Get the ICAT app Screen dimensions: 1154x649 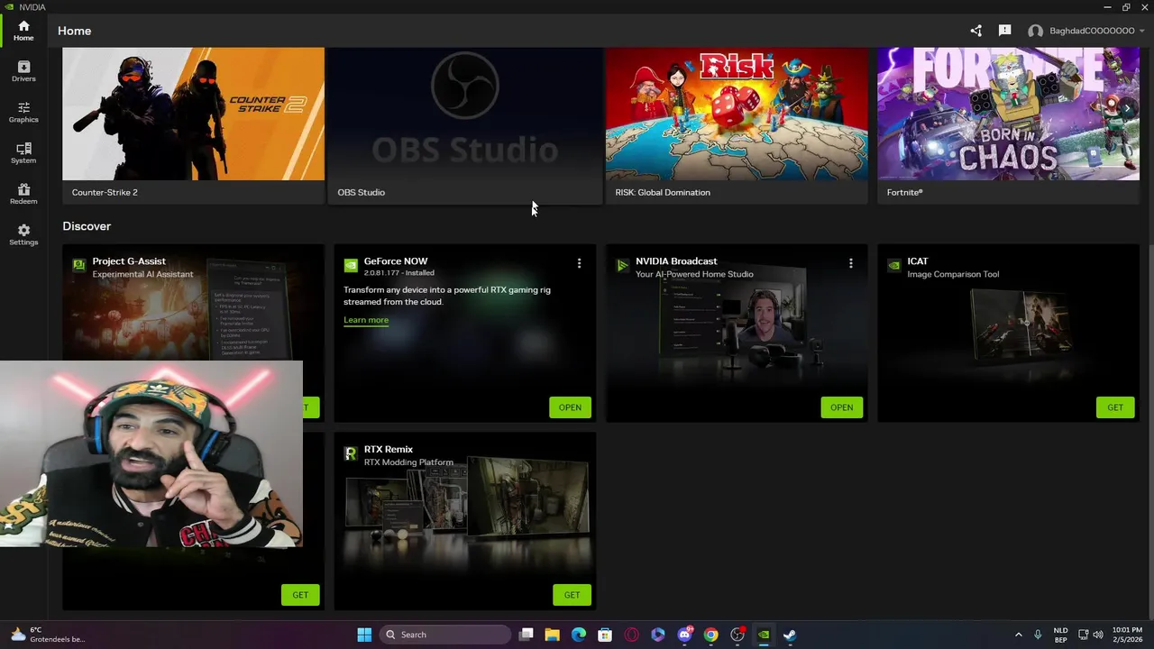[1115, 407]
